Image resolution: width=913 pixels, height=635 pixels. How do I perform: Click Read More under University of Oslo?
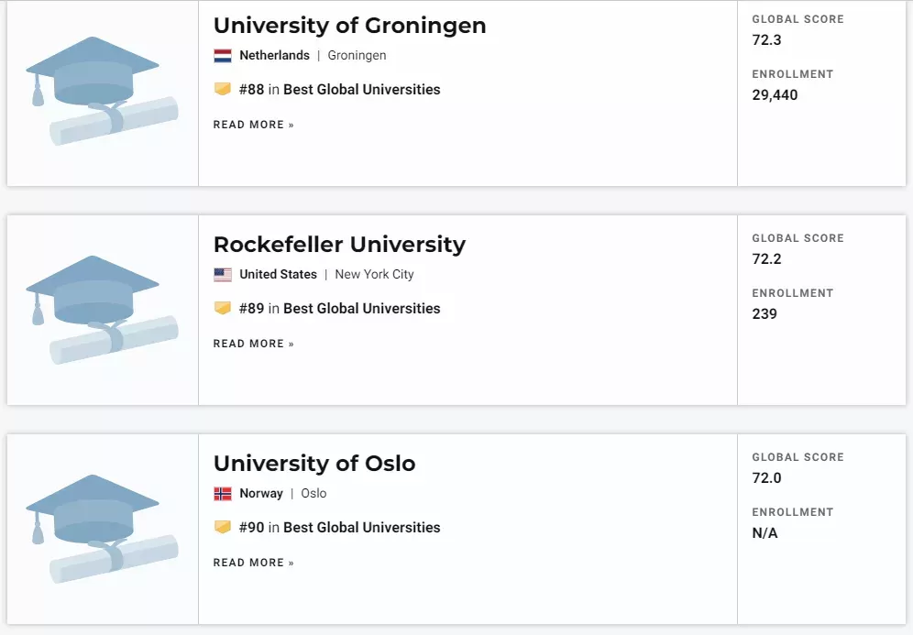click(254, 563)
